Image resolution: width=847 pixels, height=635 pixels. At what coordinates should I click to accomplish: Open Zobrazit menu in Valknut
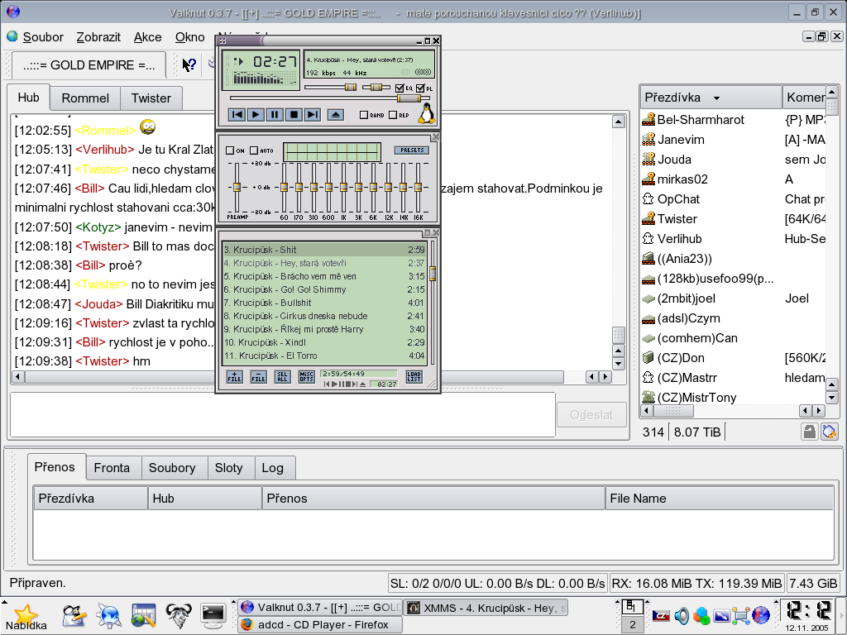(98, 37)
